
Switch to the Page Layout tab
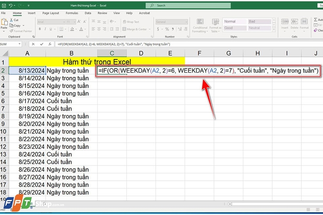click(51, 13)
